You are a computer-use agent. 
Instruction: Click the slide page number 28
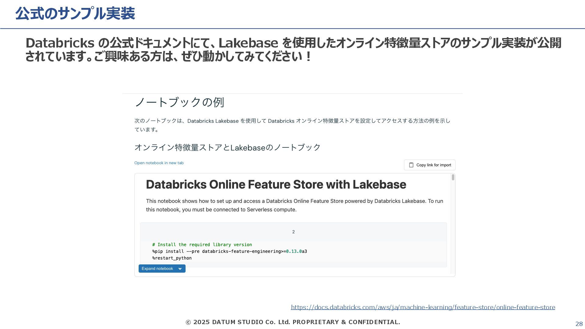(579, 324)
